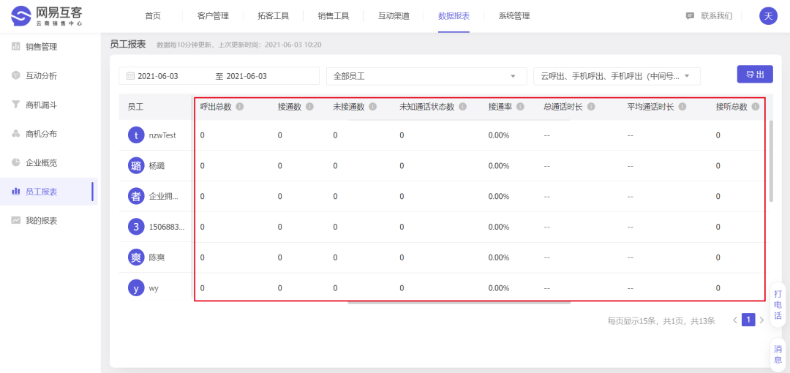Open the 客户管理 top menu tab
Image resolution: width=790 pixels, height=373 pixels.
[x=213, y=16]
